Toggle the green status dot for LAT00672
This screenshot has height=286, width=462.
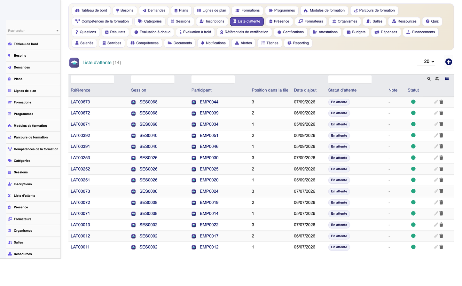pos(413,113)
